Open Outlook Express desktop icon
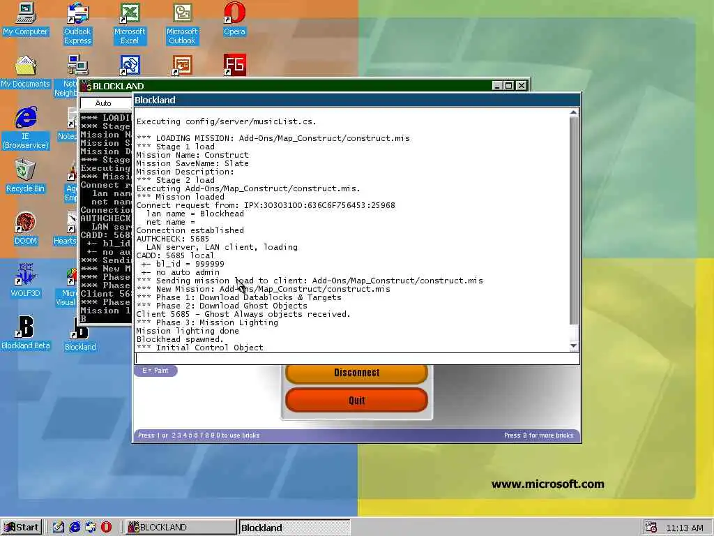The image size is (714, 536). 77,24
